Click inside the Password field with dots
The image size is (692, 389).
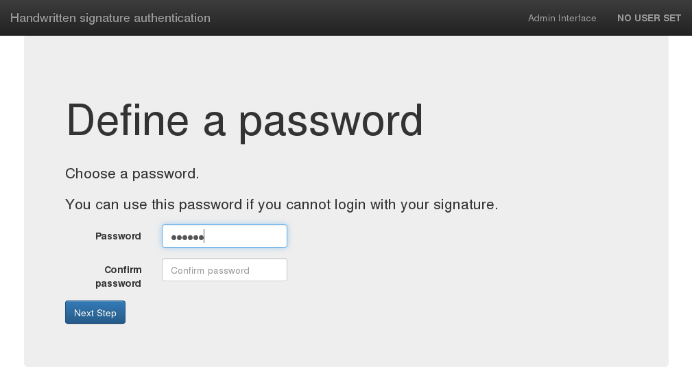point(224,236)
